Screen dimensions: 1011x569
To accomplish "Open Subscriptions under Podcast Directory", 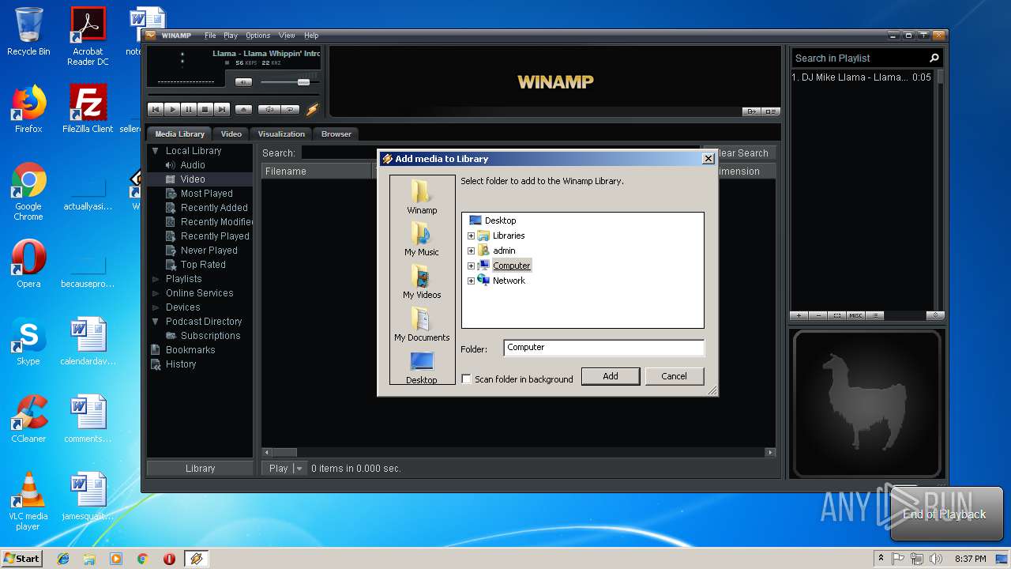I will (x=210, y=336).
